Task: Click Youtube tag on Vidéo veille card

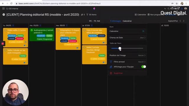Action: tap(20, 39)
